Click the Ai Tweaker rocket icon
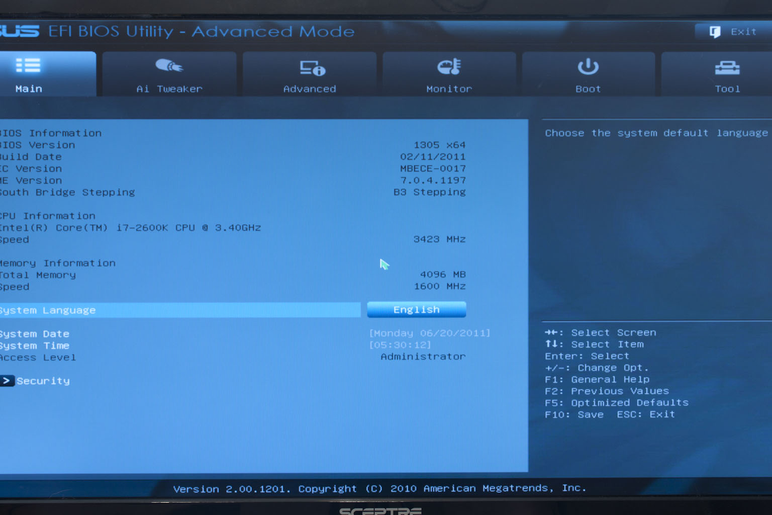The image size is (772, 515). 169,66
